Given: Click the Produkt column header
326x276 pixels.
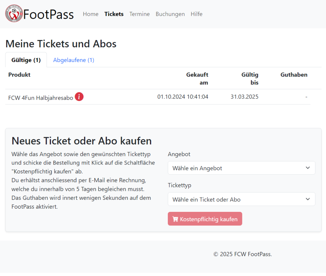Looking at the screenshot, I should click(19, 75).
